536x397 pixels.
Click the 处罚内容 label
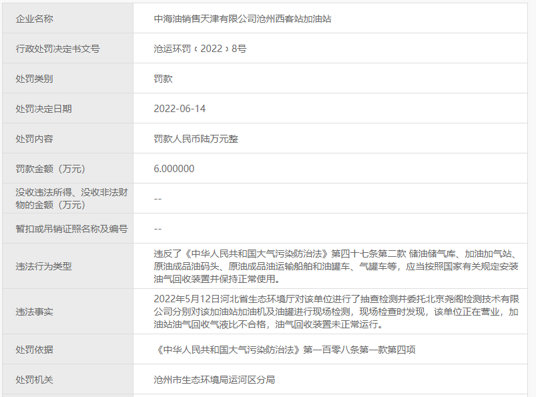(x=34, y=139)
